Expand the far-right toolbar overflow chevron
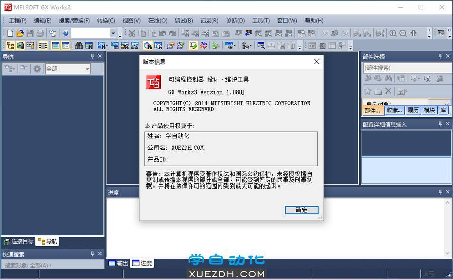 [x=450, y=33]
